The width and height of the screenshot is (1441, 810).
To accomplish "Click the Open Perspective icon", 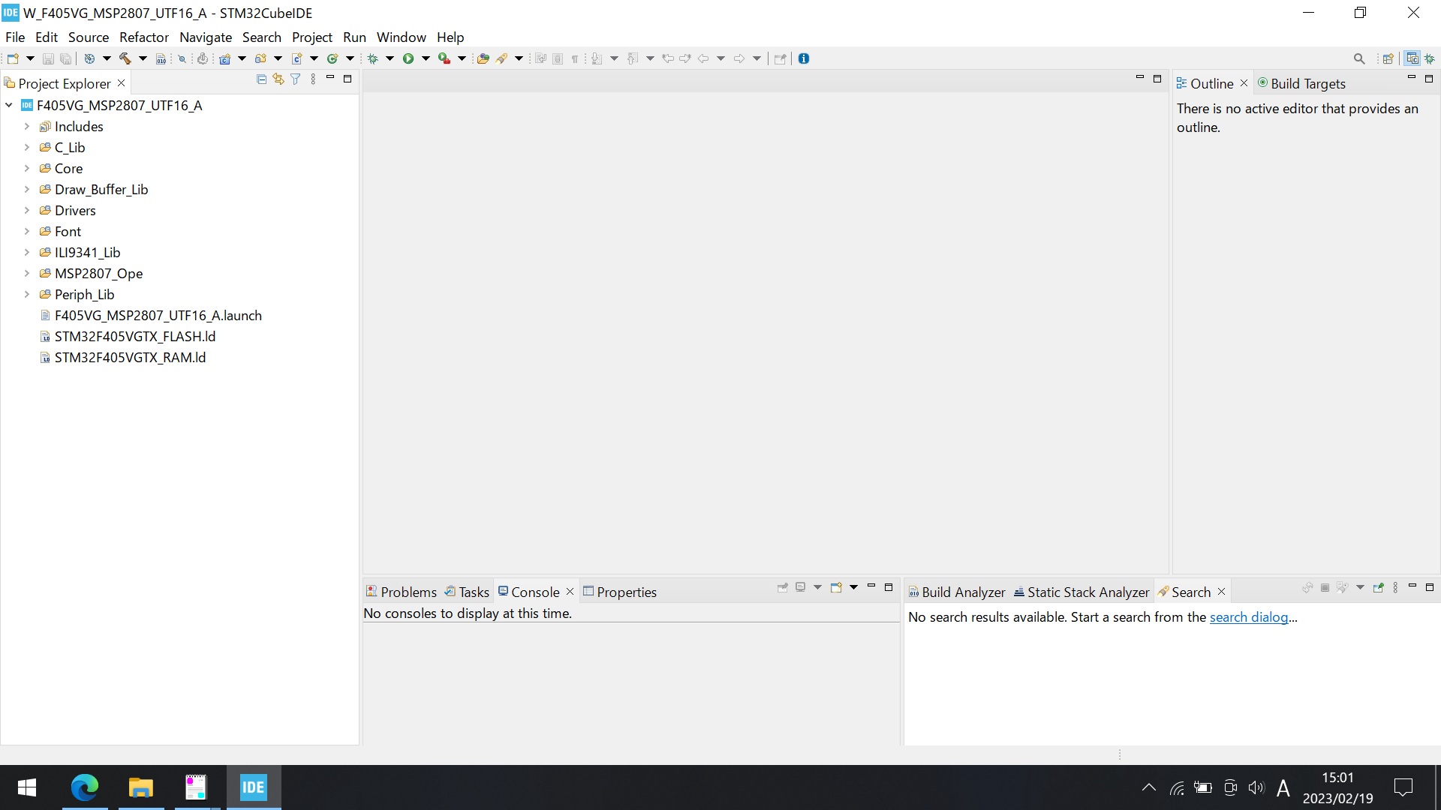I will pyautogui.click(x=1388, y=58).
